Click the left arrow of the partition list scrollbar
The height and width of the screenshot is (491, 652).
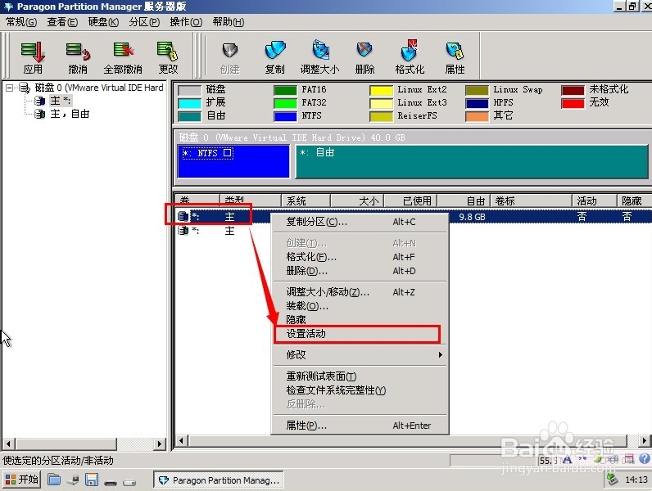click(x=181, y=440)
